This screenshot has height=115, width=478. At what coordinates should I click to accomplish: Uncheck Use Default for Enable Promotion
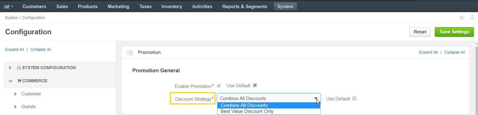(x=255, y=85)
